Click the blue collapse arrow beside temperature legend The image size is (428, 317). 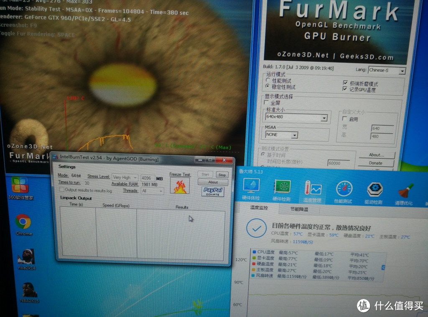point(383,268)
